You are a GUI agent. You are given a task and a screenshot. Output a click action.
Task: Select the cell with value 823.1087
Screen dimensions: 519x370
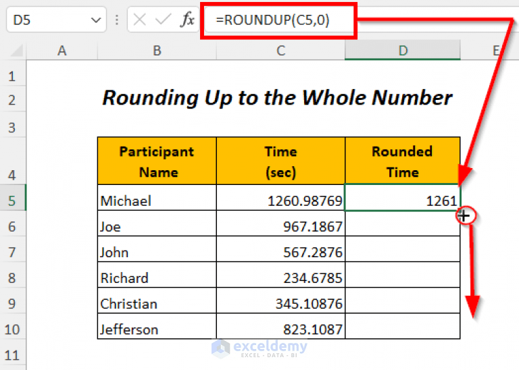[x=280, y=326]
